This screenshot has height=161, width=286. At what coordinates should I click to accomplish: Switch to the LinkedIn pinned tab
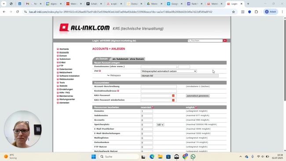coord(19,4)
